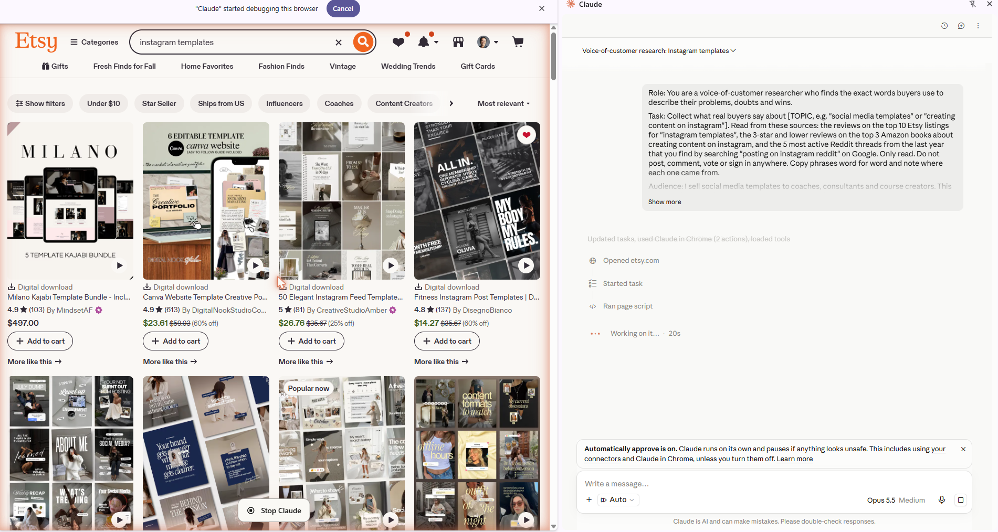Stop the running response square button
Viewport: 998px width, 532px height.
961,500
